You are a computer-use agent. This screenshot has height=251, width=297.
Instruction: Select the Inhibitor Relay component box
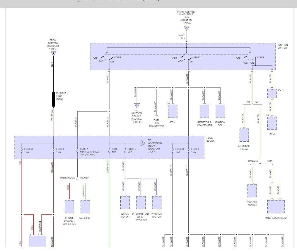pos(244,135)
